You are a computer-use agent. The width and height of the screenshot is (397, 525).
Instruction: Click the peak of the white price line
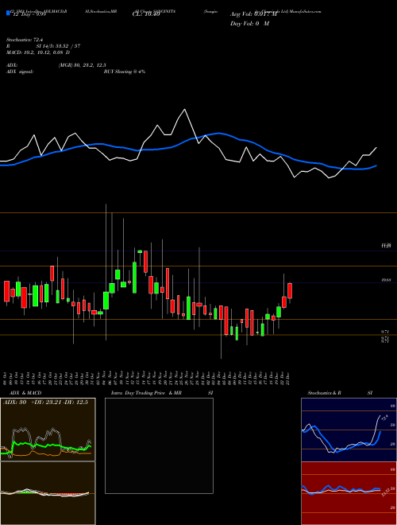[184, 109]
